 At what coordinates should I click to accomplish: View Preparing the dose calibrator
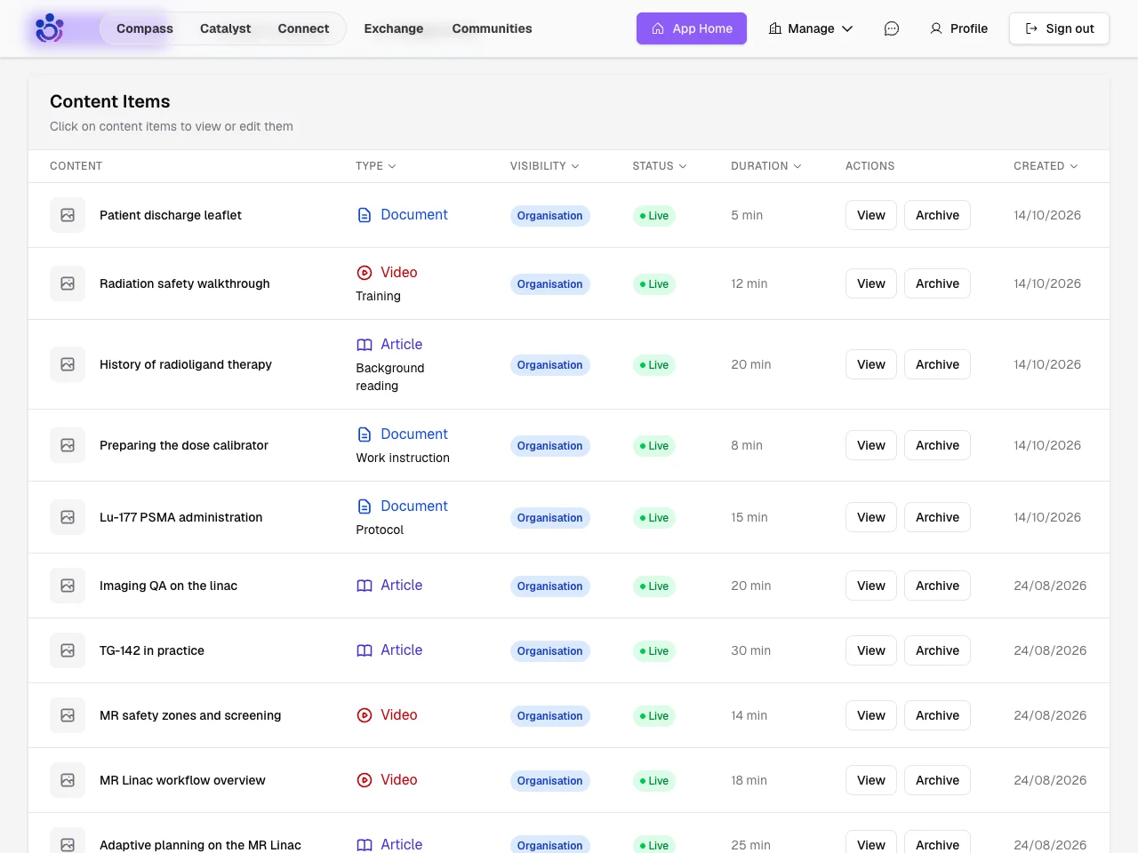pos(871,445)
